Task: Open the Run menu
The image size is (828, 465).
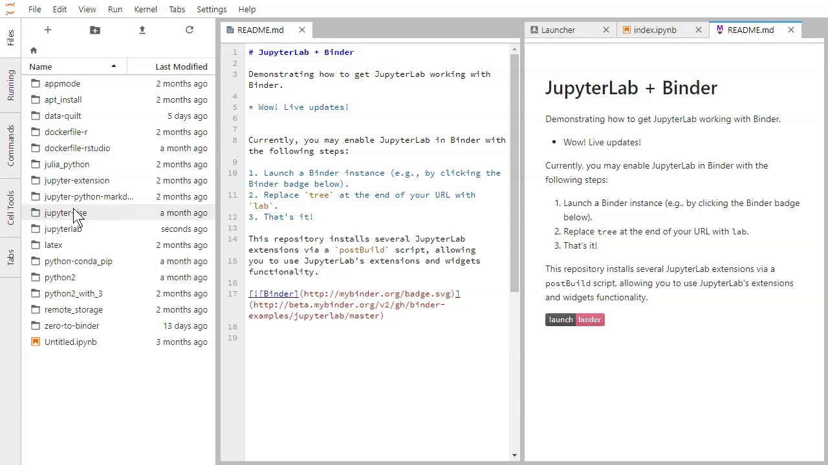Action: (115, 9)
